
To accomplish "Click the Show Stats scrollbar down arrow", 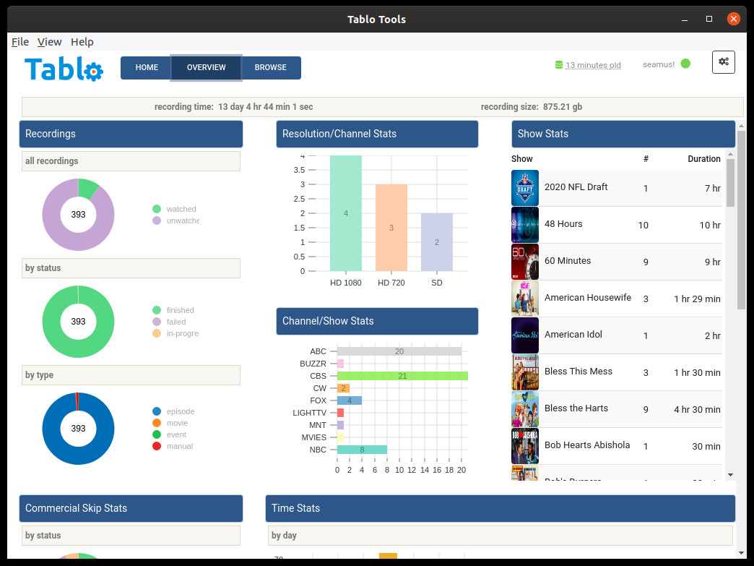I will [730, 475].
